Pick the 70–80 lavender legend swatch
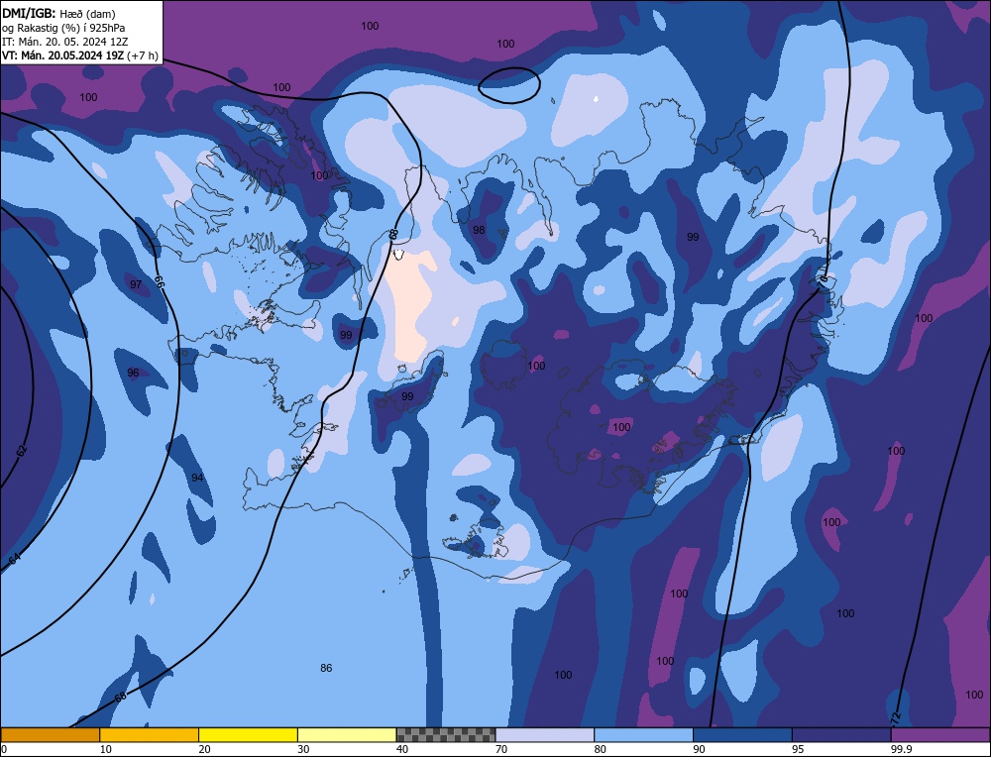Viewport: 991px width, 757px height. point(545,735)
